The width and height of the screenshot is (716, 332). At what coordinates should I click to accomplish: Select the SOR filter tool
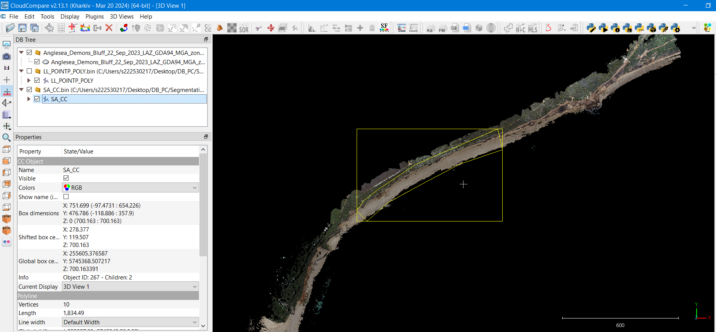pyautogui.click(x=244, y=28)
